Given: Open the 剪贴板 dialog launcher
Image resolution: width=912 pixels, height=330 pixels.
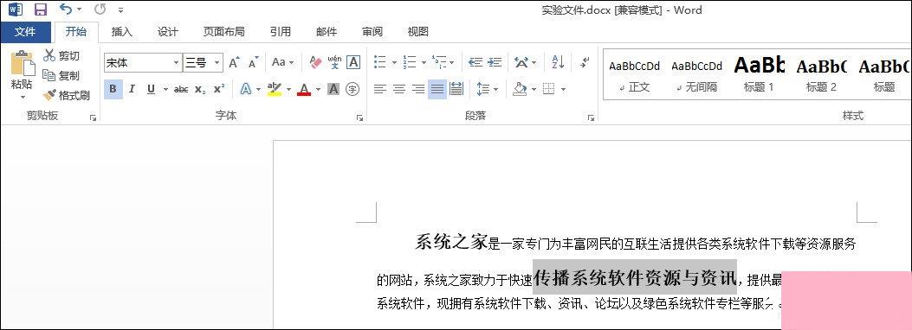Looking at the screenshot, I should [x=93, y=117].
